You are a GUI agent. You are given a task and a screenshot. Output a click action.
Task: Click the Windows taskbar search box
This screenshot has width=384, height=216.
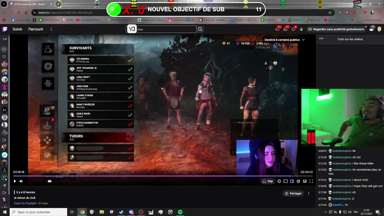38,212
